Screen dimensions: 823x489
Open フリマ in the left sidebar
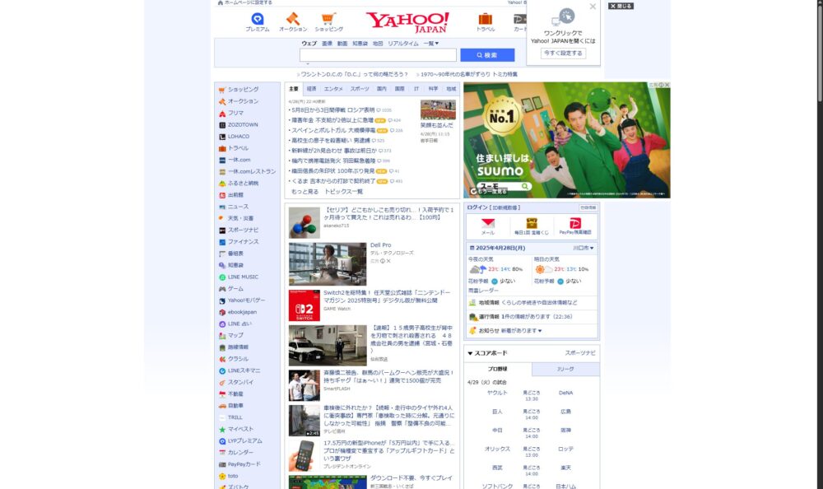235,113
